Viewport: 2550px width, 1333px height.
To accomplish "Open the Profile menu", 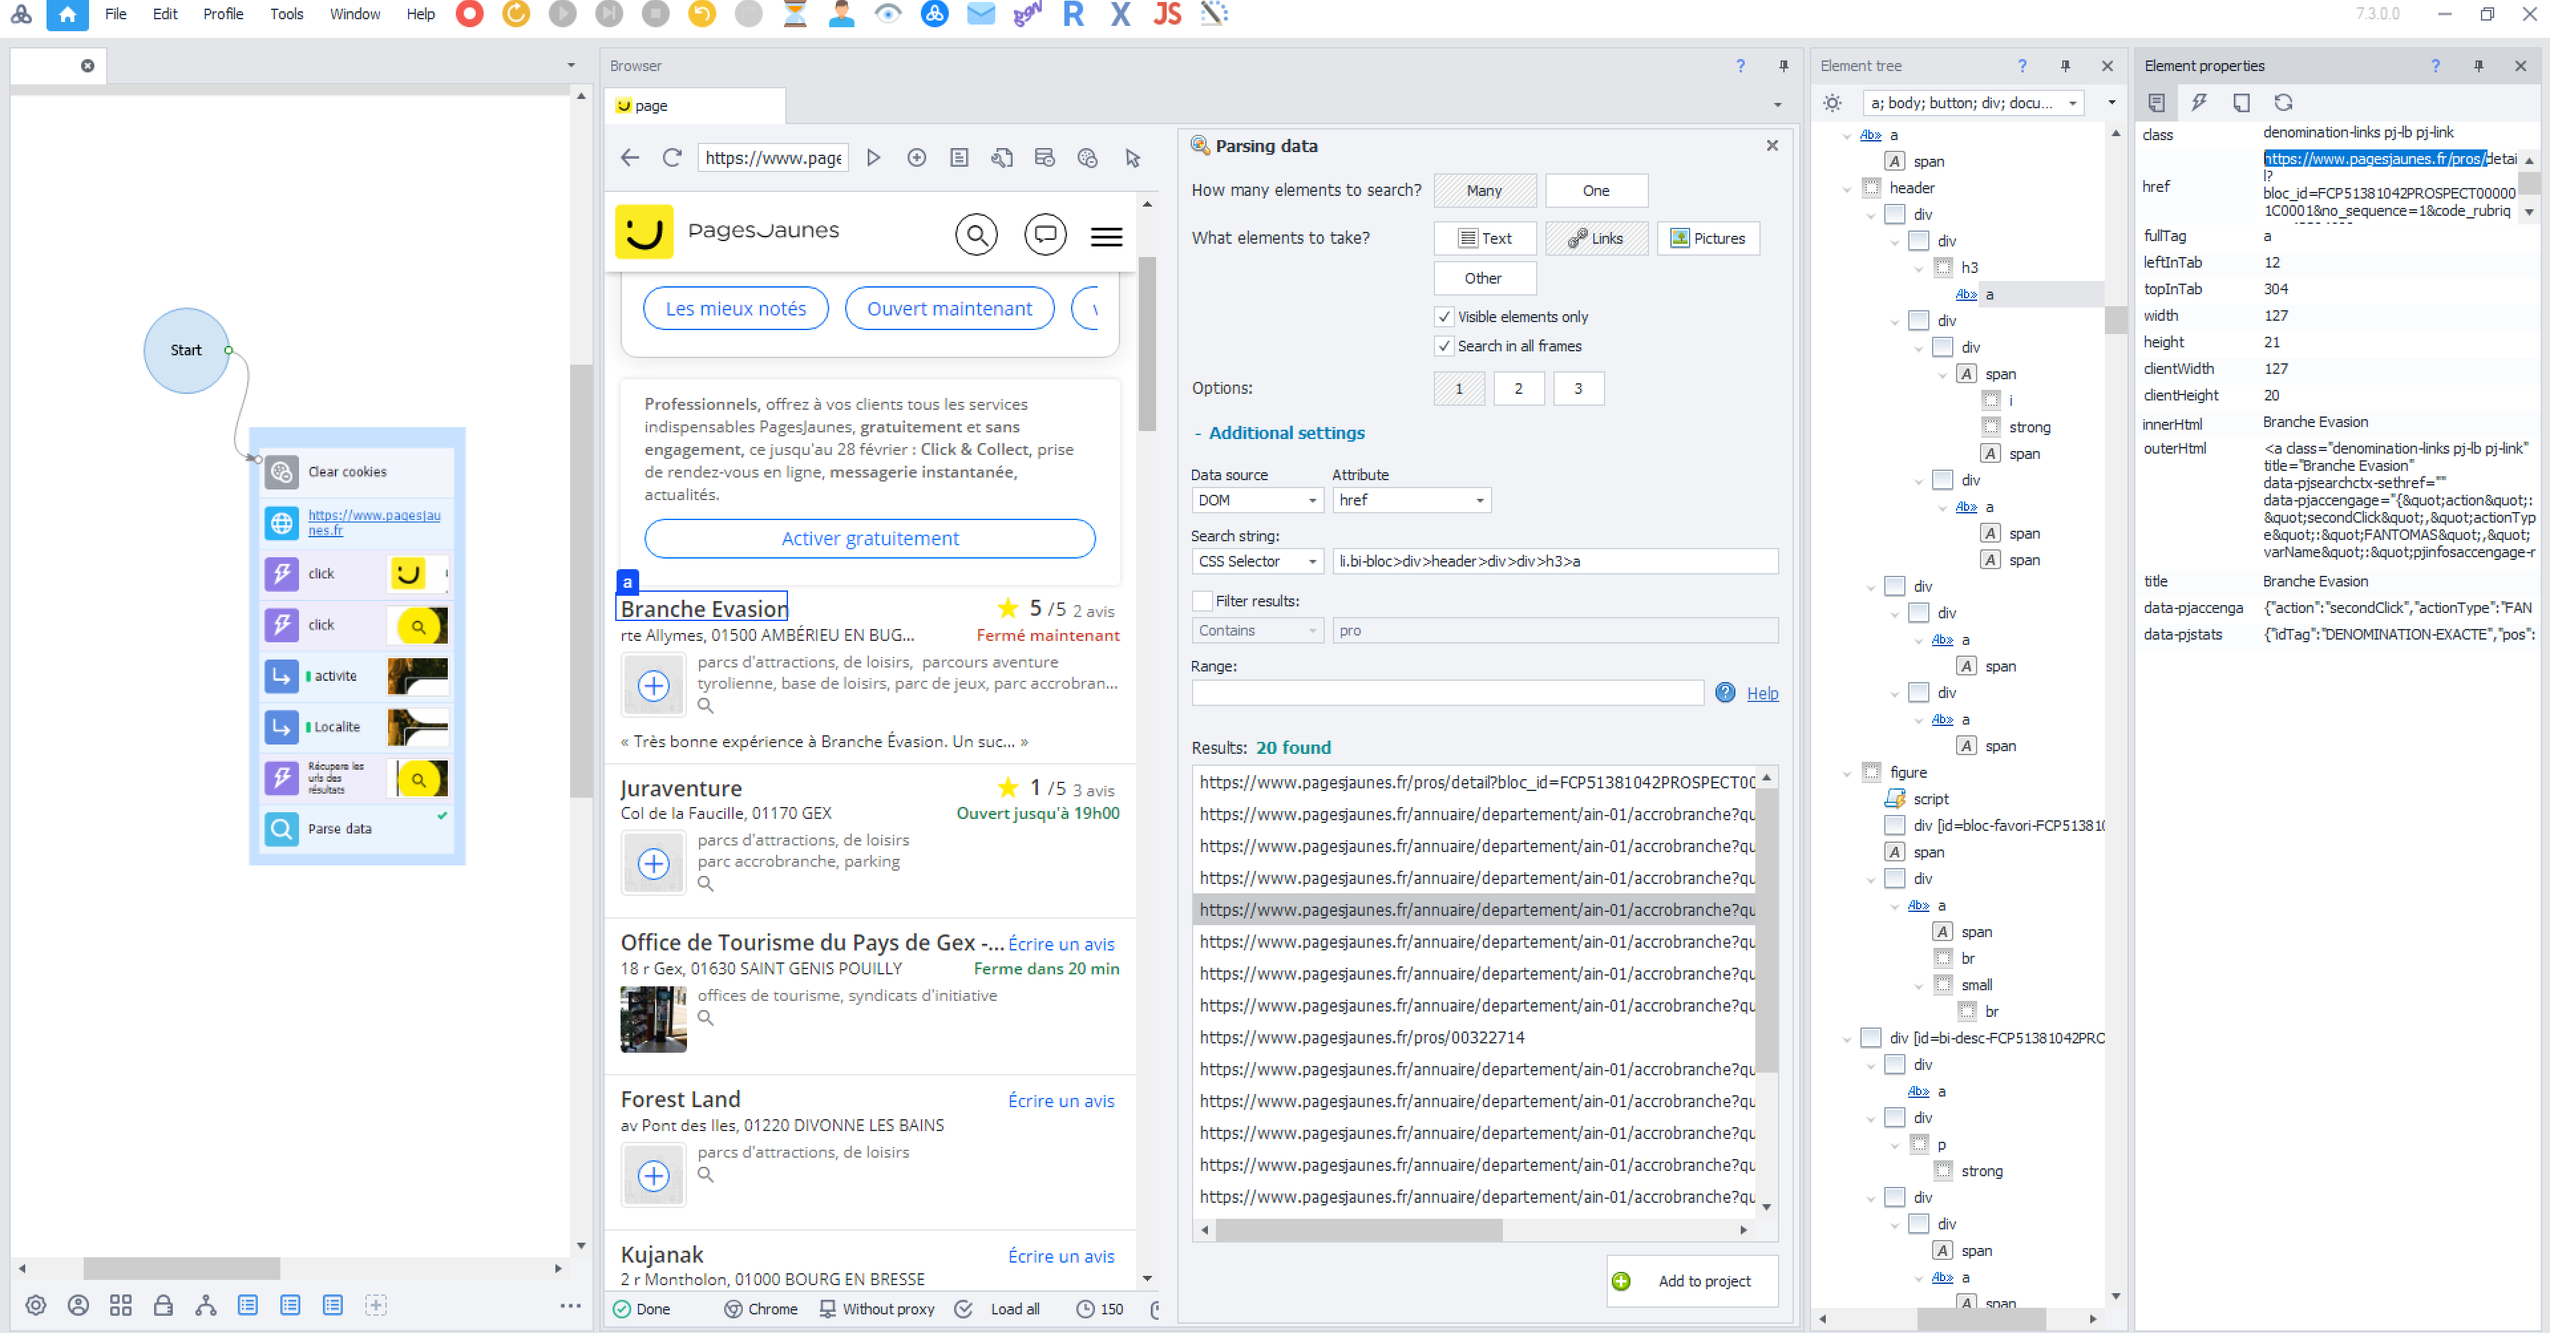I will click(223, 14).
